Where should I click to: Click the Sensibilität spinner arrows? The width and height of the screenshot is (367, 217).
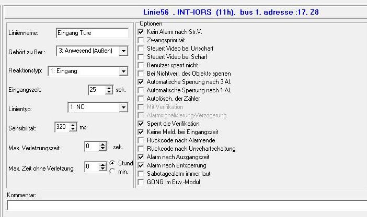pyautogui.click(x=73, y=127)
